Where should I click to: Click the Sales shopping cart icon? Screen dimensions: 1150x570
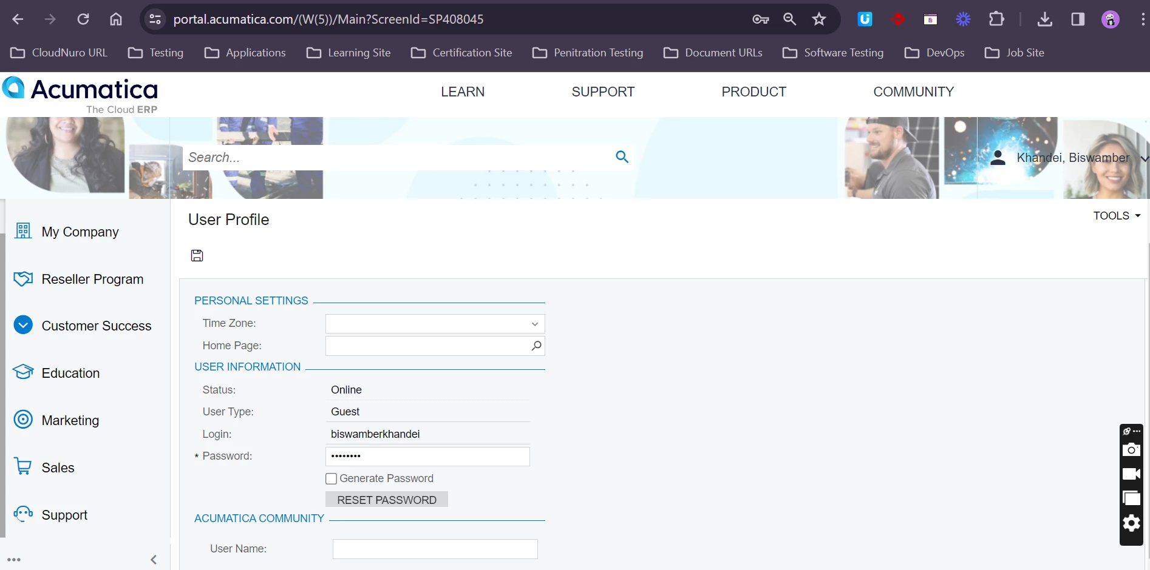[23, 467]
